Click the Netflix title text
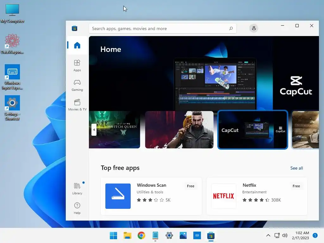 (249, 185)
